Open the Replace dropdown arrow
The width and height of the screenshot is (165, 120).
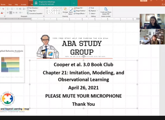tap(98, 11)
